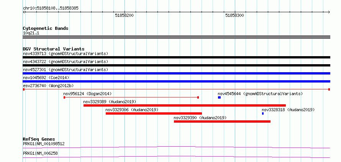Click the nsv1045692 (Coe2014) label
The width and height of the screenshot is (341, 162).
coord(46,78)
